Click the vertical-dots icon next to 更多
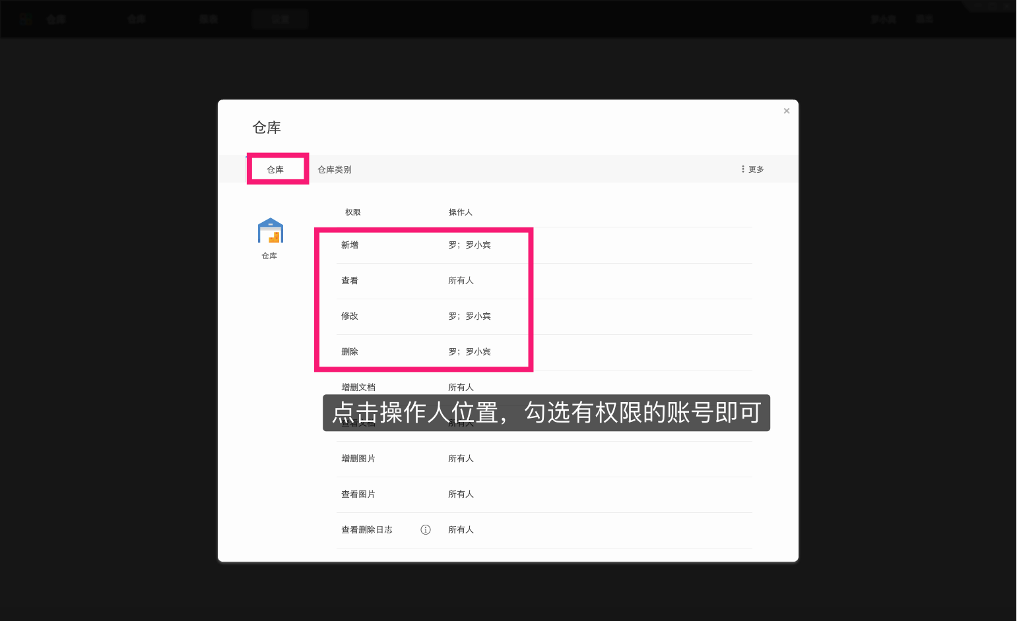This screenshot has width=1017, height=621. click(742, 169)
